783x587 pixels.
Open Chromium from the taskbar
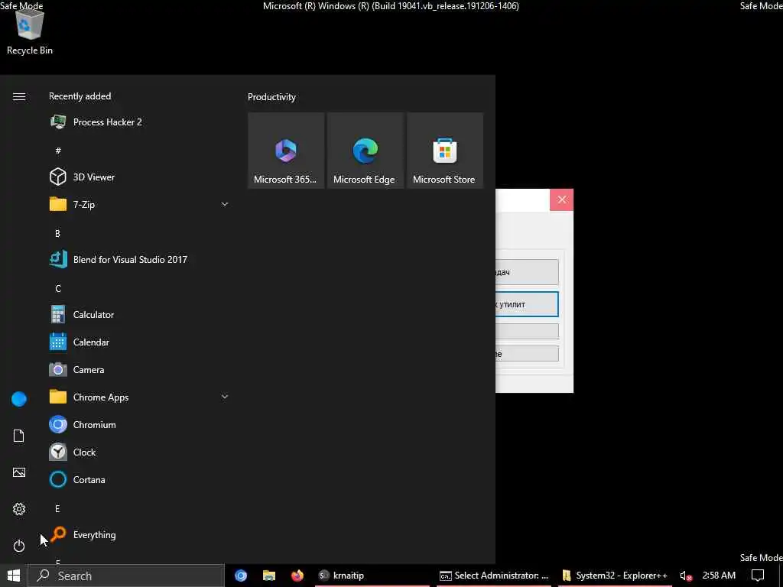[241, 576]
